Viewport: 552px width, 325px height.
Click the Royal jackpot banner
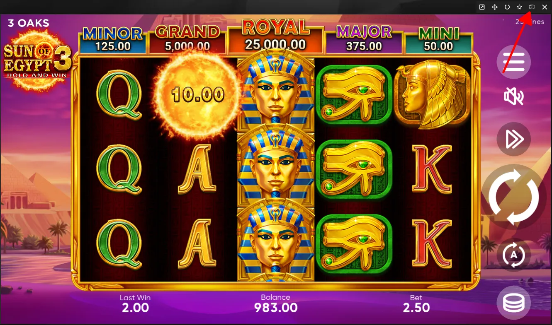tap(275, 36)
